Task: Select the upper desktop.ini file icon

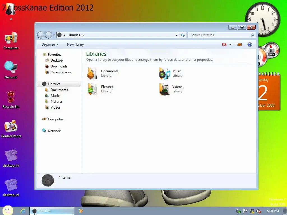Action: tap(11, 158)
